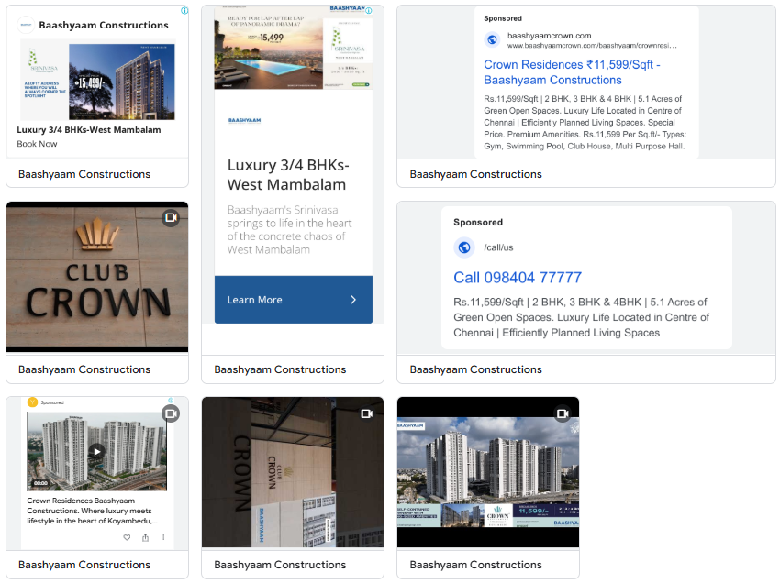The height and width of the screenshot is (583, 780).
Task: Open the Crown Residences ₹11,599/Sqft headline link
Action: (572, 72)
